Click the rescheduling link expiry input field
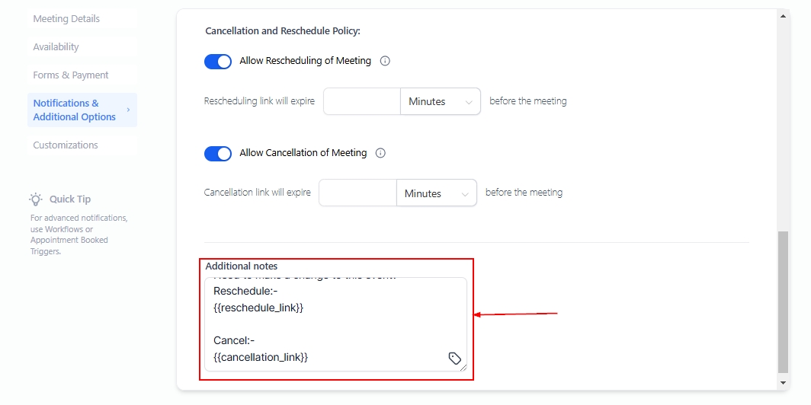This screenshot has width=811, height=405. coord(362,101)
